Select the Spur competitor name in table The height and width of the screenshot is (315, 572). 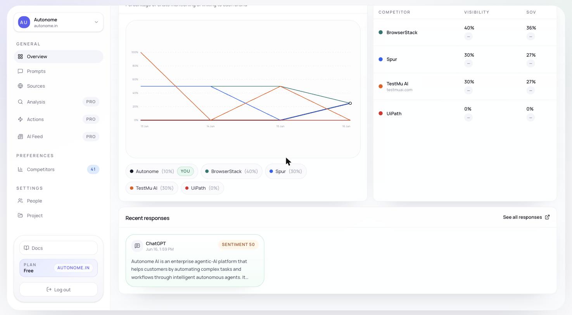[x=392, y=59]
